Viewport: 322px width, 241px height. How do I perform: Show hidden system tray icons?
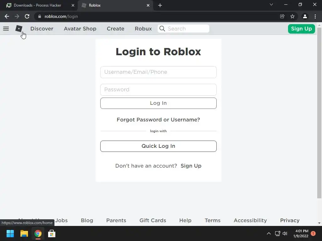[x=269, y=233]
